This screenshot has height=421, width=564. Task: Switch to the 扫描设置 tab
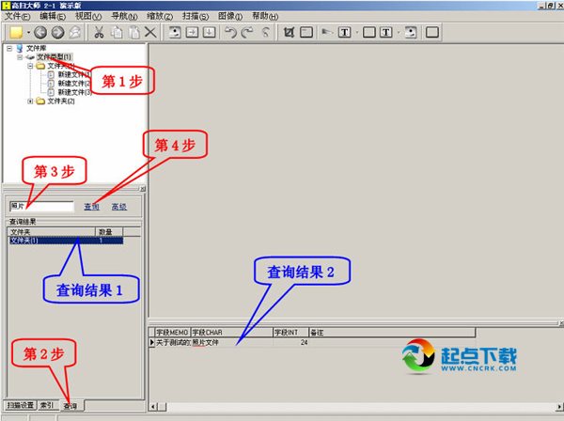[x=20, y=405]
